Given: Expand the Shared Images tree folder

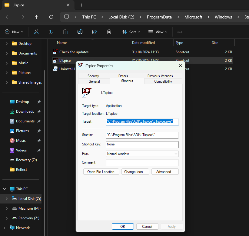Looking at the screenshot, I should [x=7, y=82].
